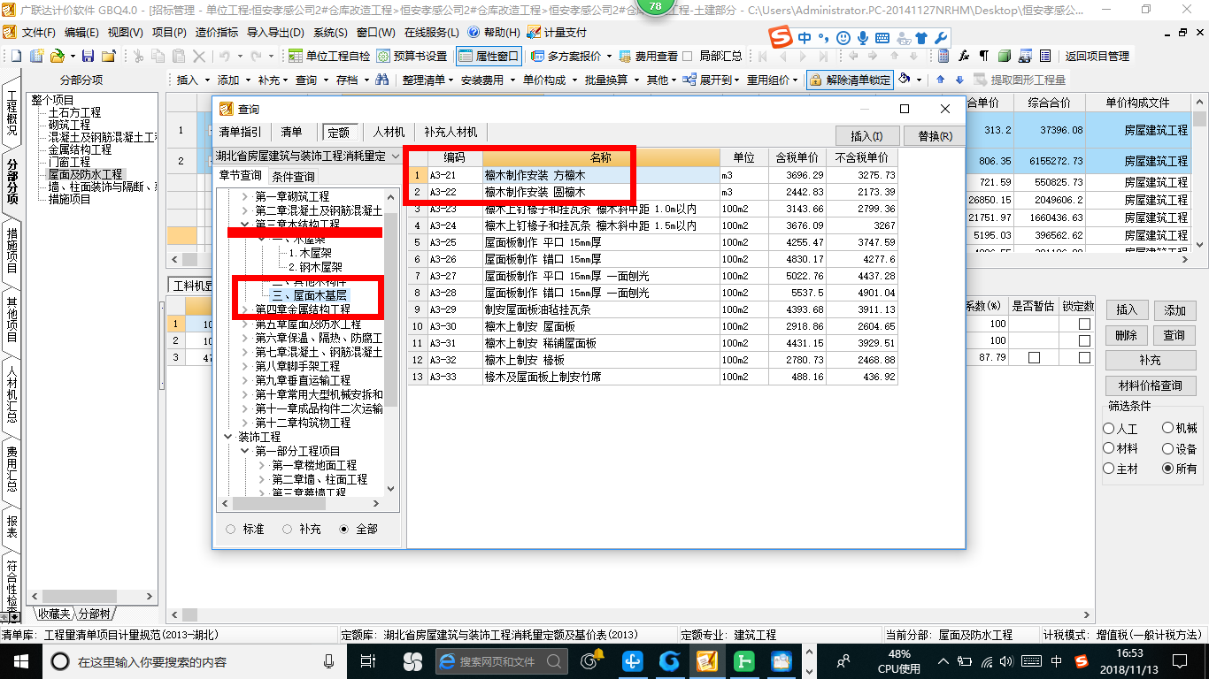Click the calculator toolbar icon
The width and height of the screenshot is (1209, 679).
(943, 56)
